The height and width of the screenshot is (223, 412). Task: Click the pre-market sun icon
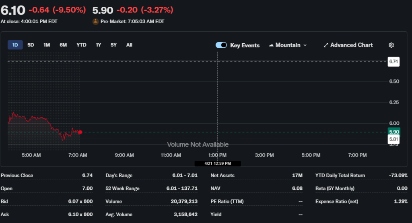[x=96, y=22]
